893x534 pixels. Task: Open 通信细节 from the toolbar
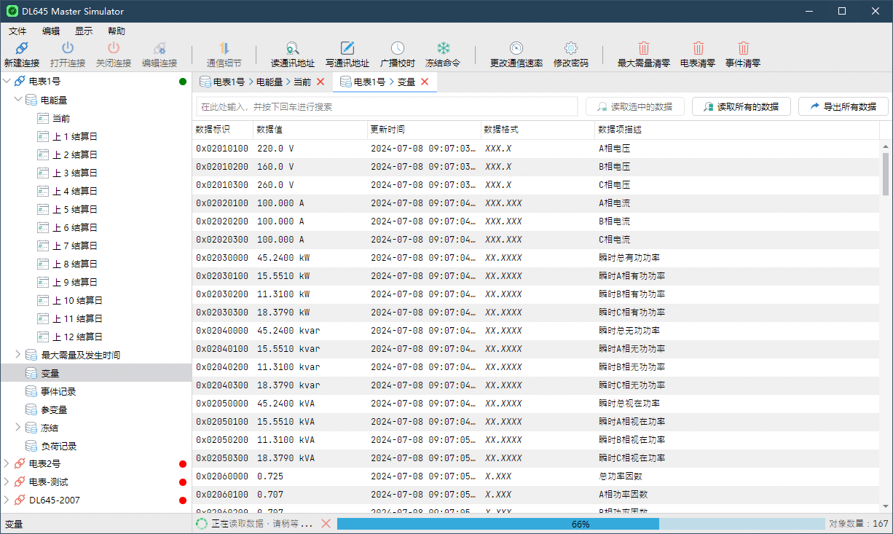point(224,55)
